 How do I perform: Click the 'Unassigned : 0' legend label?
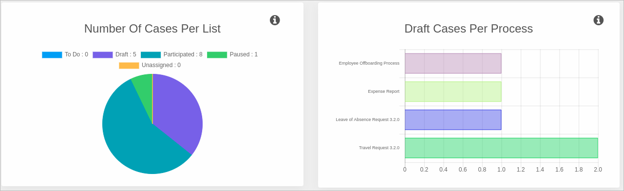coord(161,65)
